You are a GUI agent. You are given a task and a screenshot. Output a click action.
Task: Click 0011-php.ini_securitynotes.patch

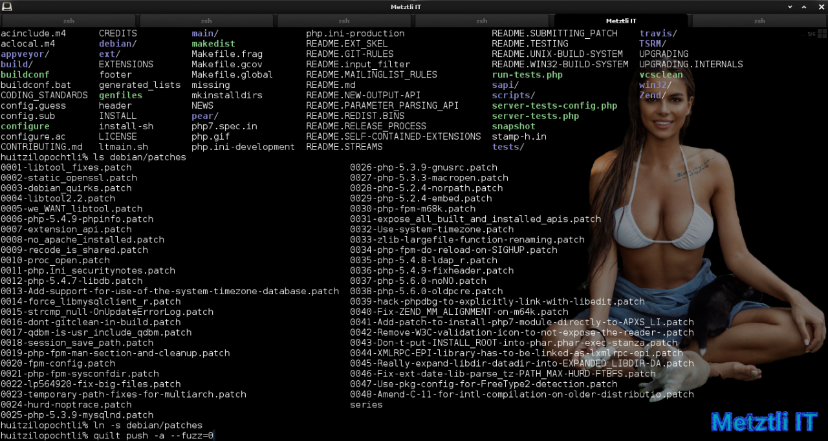[x=87, y=271]
